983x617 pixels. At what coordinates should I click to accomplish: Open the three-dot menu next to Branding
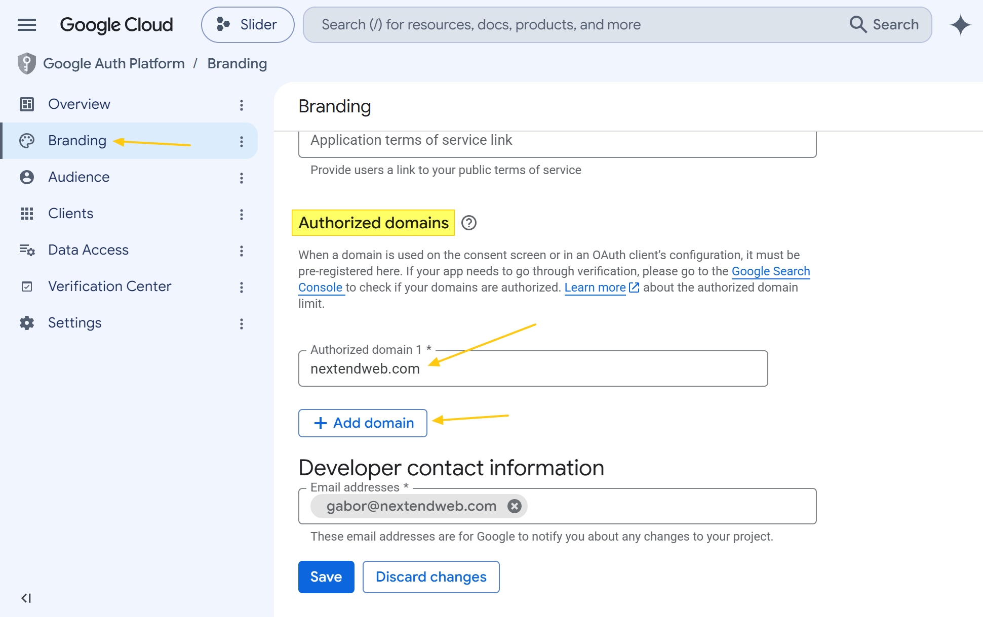click(x=242, y=141)
